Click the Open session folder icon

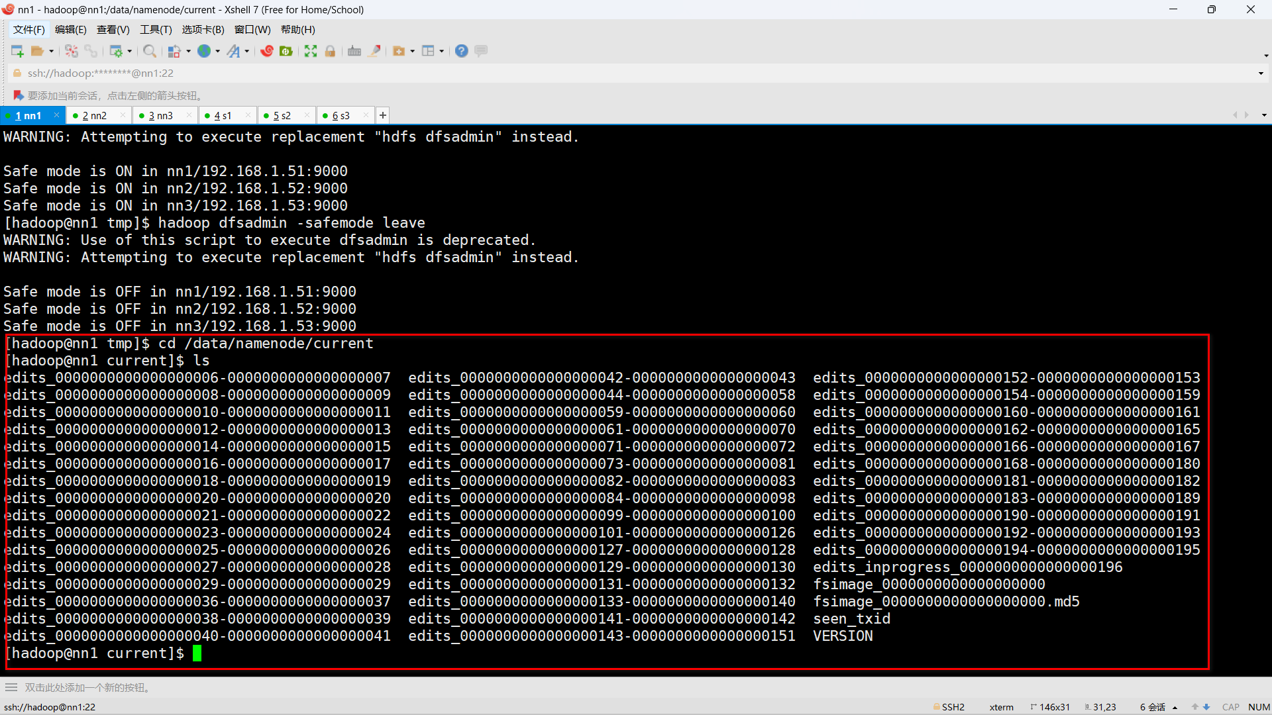pos(37,51)
